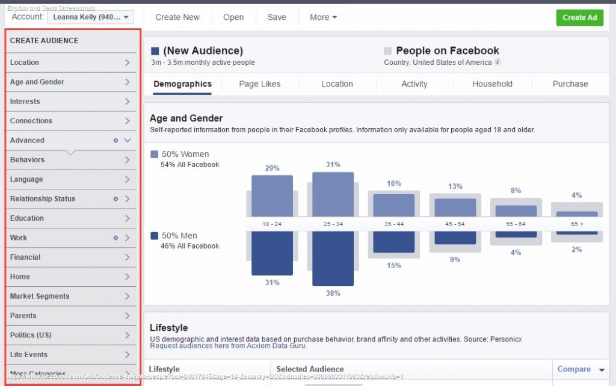Image resolution: width=616 pixels, height=386 pixels.
Task: Click the info icon next to United States of America
Action: (497, 62)
